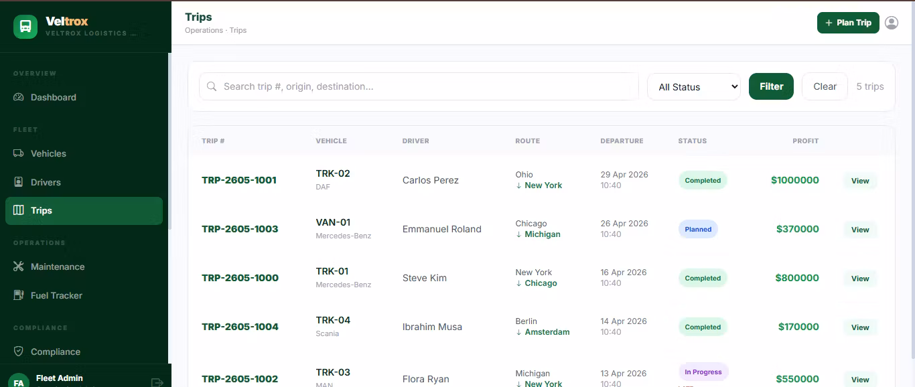Click the Compliance shield icon in sidebar
Screen dimensions: 915x387
tap(19, 352)
